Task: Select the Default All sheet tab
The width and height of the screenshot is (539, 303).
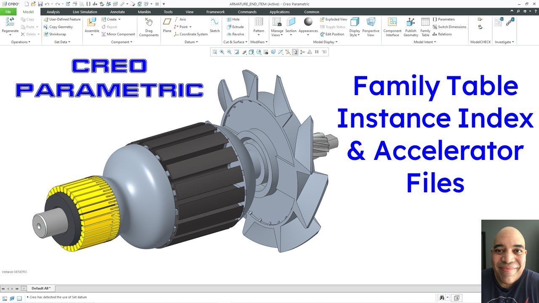Action: pyautogui.click(x=41, y=288)
